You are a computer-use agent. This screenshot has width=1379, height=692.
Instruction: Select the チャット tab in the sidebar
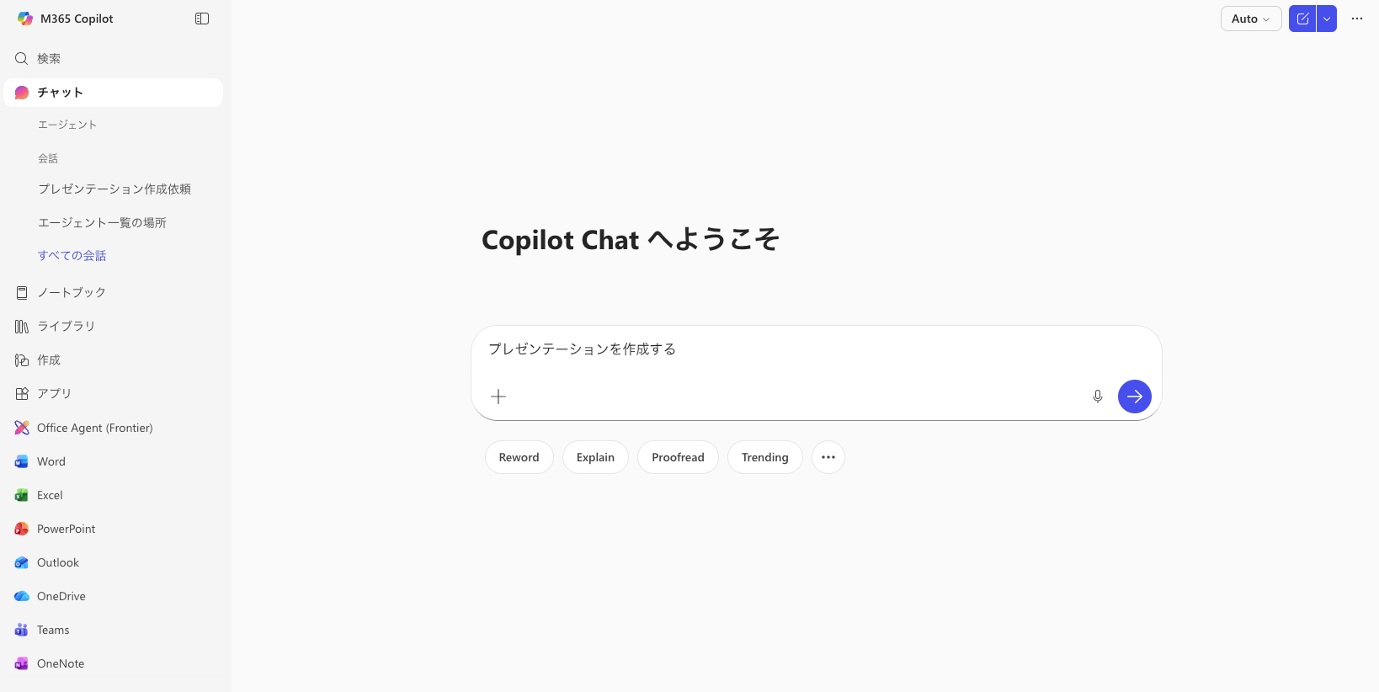coord(114,93)
